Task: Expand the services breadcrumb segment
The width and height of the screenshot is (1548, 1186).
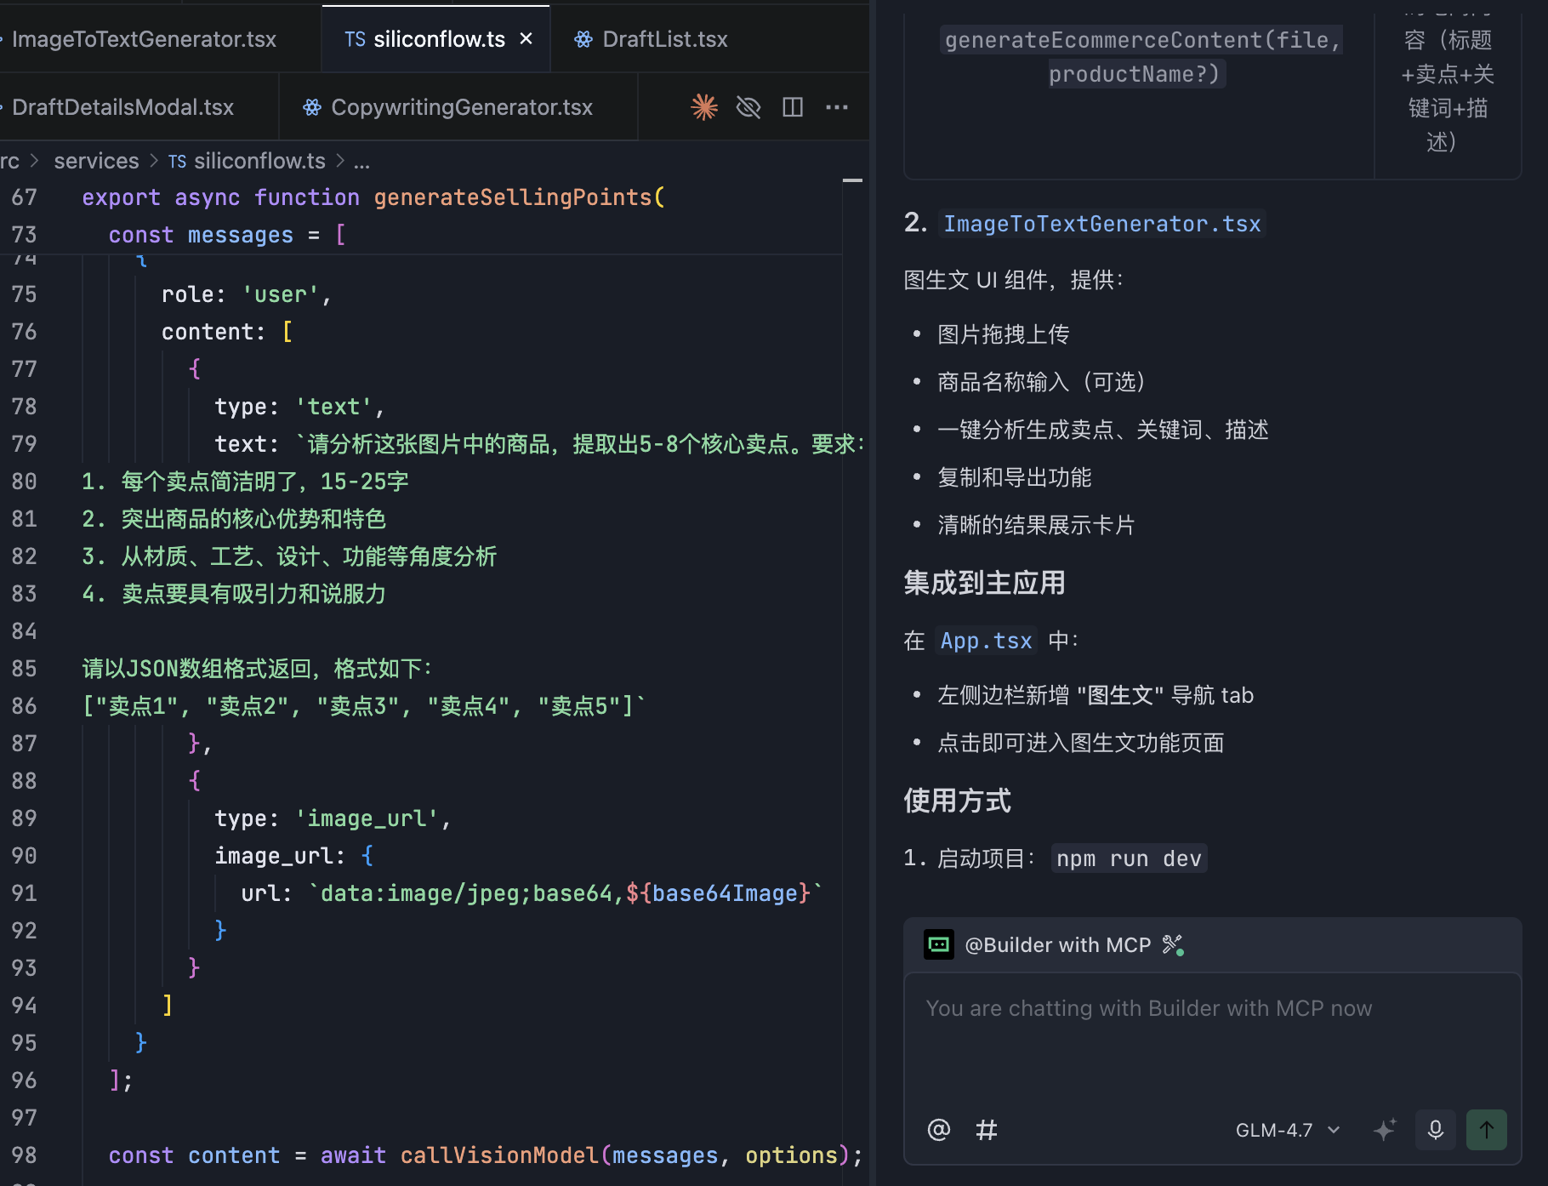Action: coord(96,161)
